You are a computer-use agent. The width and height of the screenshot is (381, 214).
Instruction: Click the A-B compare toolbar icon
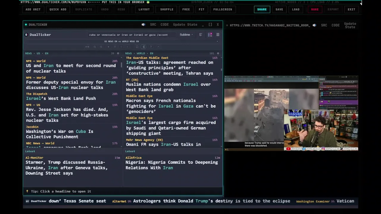(87, 47)
